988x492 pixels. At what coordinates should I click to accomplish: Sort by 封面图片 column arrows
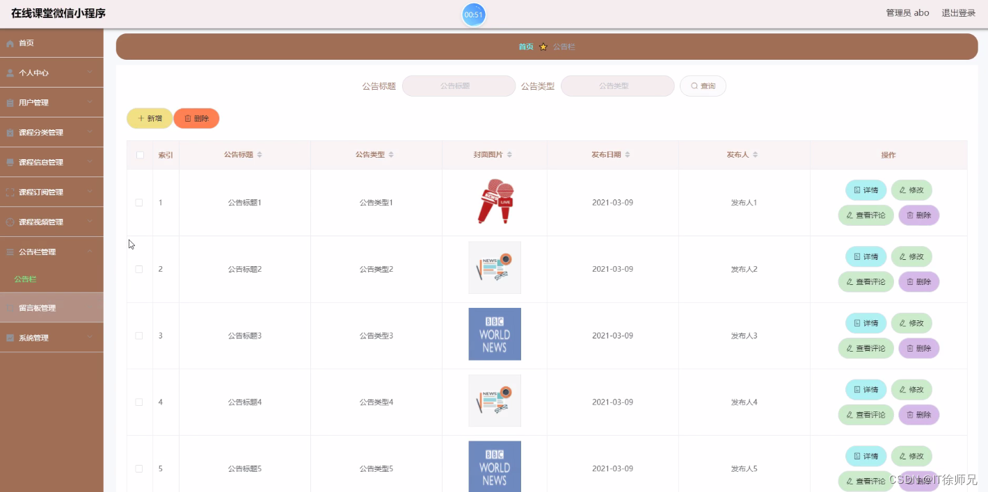click(x=509, y=155)
